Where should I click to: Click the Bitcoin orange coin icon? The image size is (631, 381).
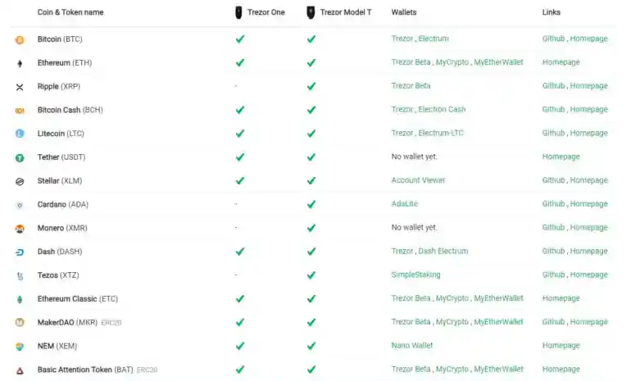pyautogui.click(x=20, y=39)
